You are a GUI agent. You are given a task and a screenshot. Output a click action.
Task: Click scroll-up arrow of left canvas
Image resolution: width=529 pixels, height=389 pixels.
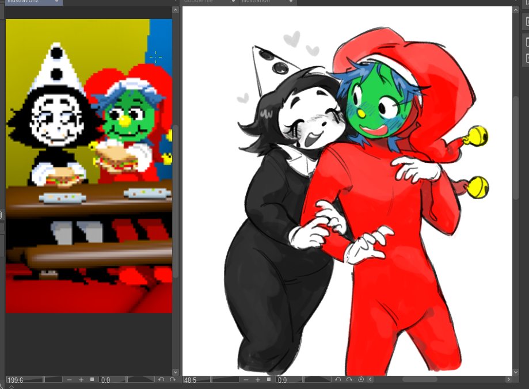pyautogui.click(x=176, y=10)
